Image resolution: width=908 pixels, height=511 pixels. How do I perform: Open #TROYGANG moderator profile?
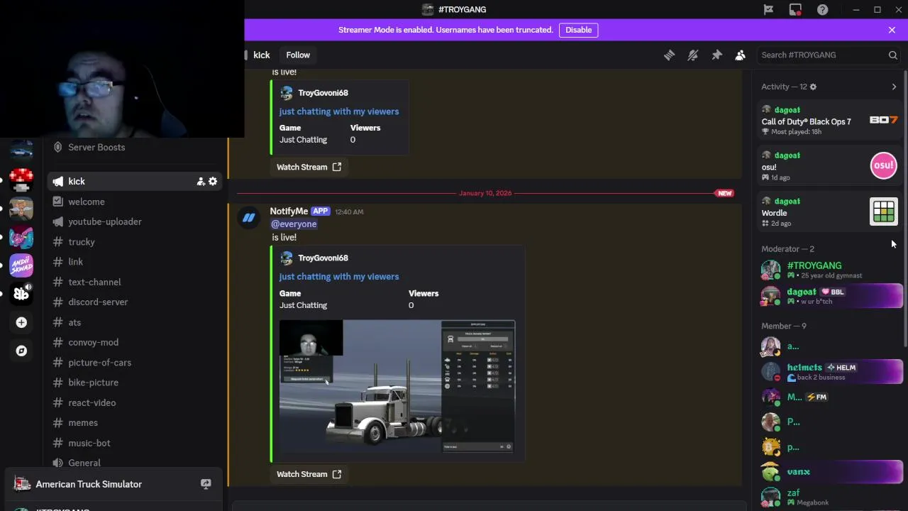click(x=830, y=270)
